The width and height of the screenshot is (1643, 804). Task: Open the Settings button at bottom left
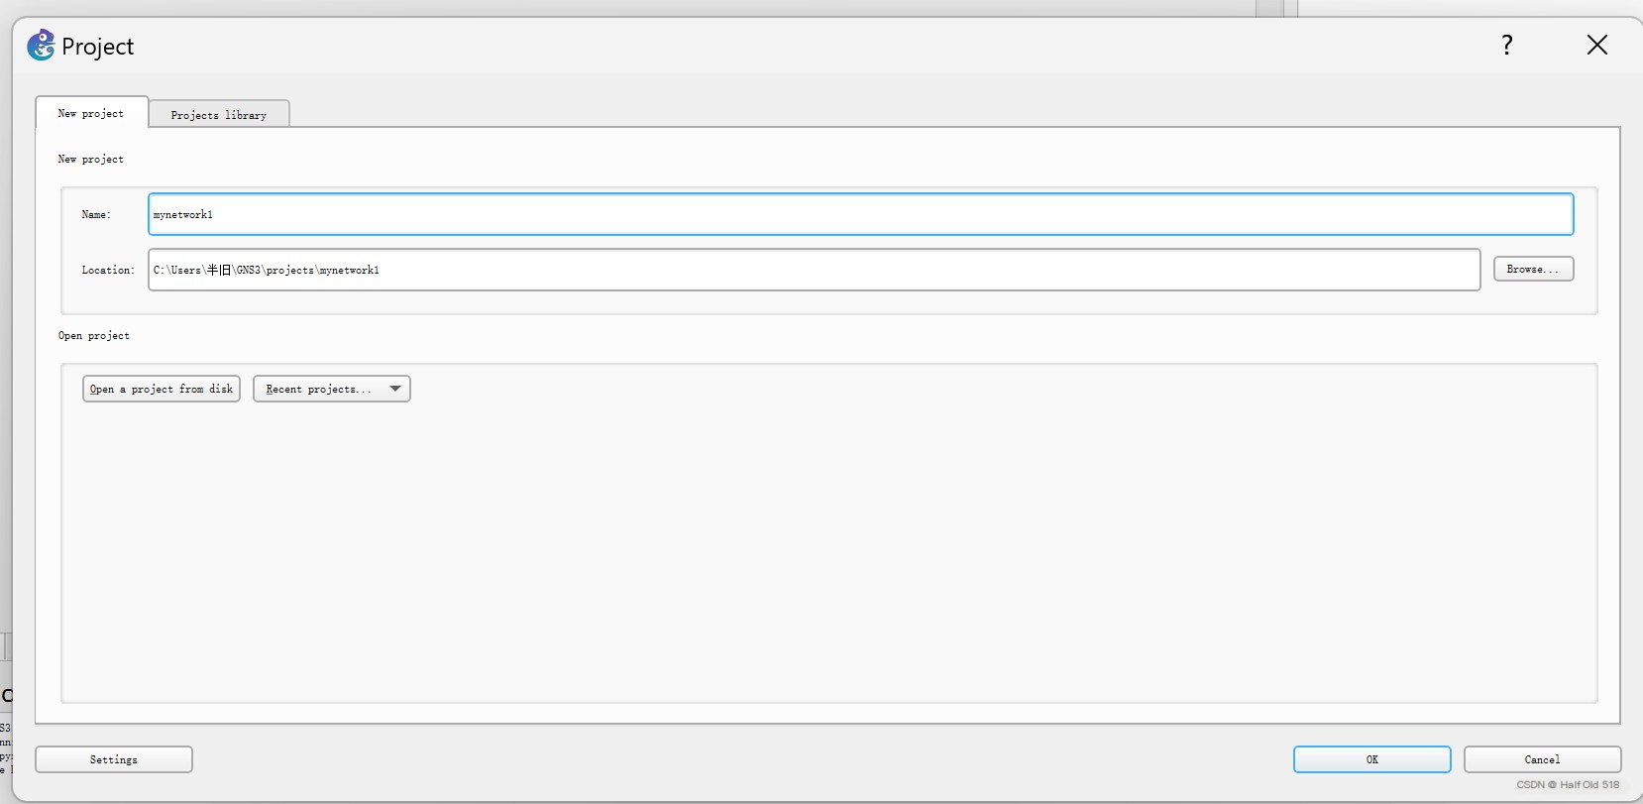(114, 759)
